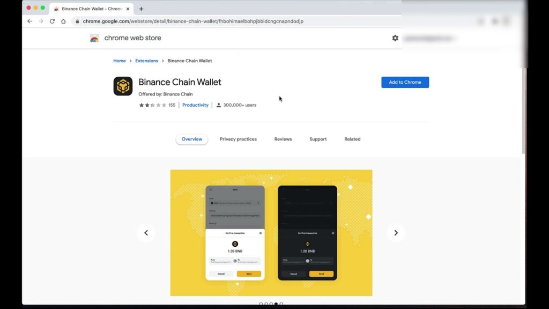
Task: Open the Productivity category link
Action: point(195,105)
